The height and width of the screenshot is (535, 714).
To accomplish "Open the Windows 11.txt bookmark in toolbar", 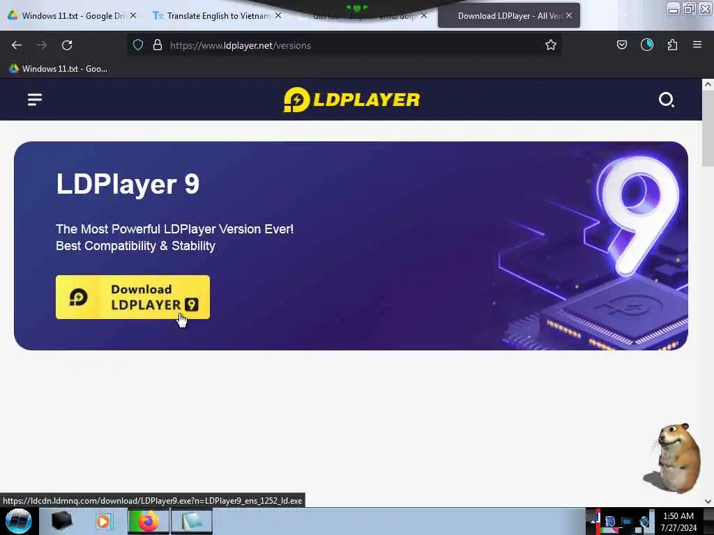I will point(59,69).
